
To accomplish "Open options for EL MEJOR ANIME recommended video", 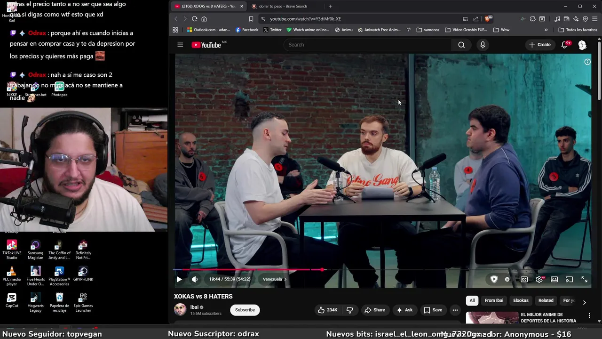I will pyautogui.click(x=589, y=315).
